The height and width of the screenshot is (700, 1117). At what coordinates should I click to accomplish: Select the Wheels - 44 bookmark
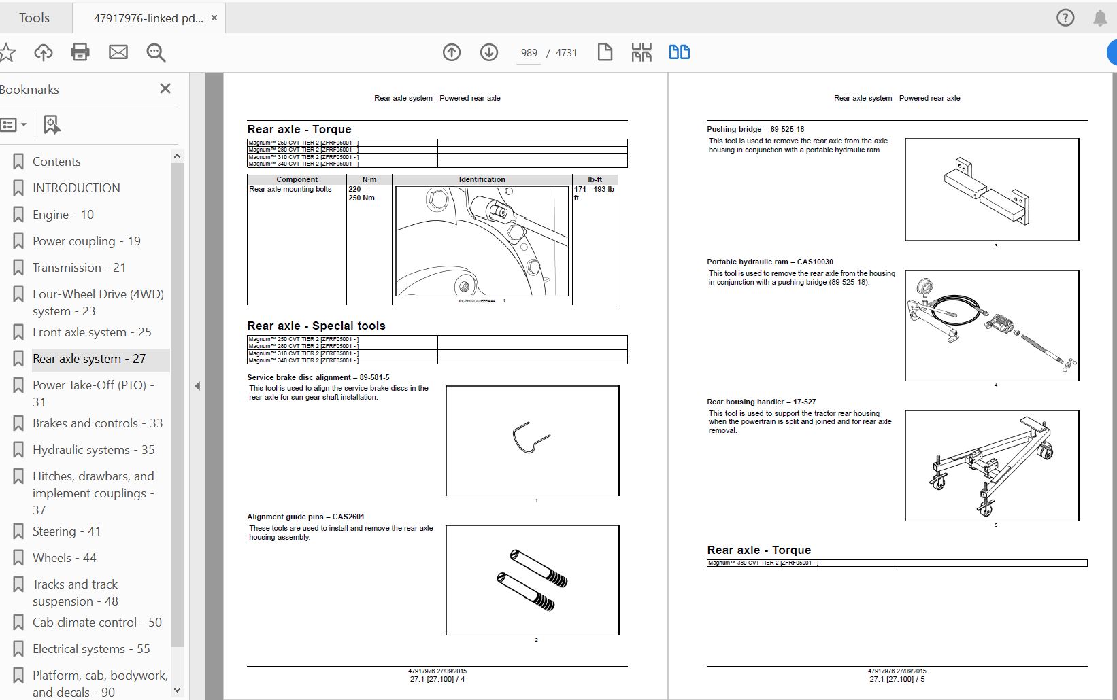(x=65, y=558)
